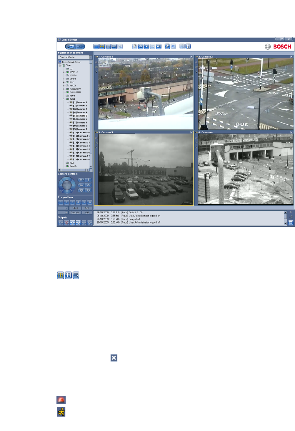Start instant playback from toolbar
Viewport: 295px width, 431px height.
[x=146, y=46]
